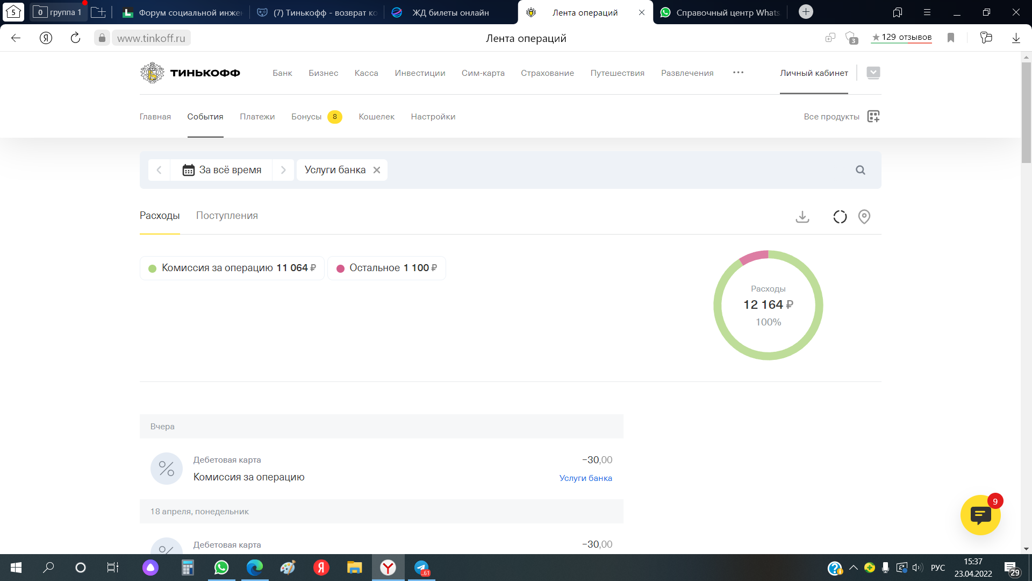The height and width of the screenshot is (581, 1032).
Task: Open the '129 отзывов' site reviews
Action: [901, 37]
